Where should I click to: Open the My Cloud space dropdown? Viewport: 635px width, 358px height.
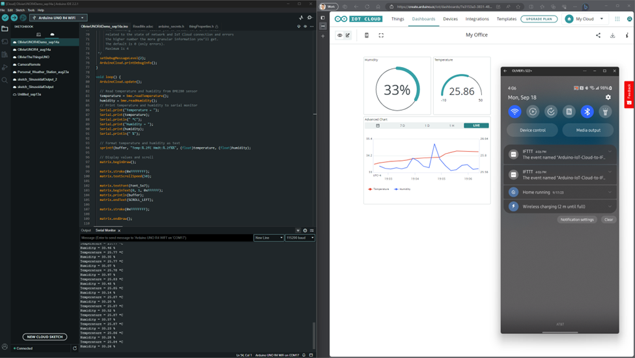(584, 19)
